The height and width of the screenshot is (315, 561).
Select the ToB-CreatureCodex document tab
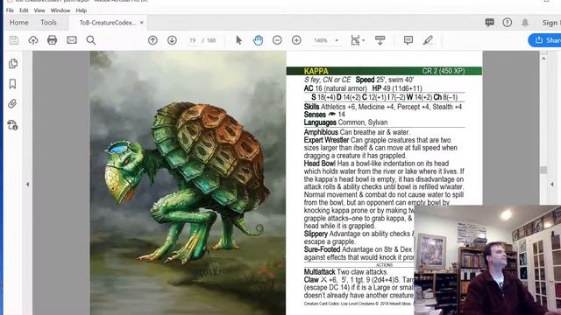107,23
